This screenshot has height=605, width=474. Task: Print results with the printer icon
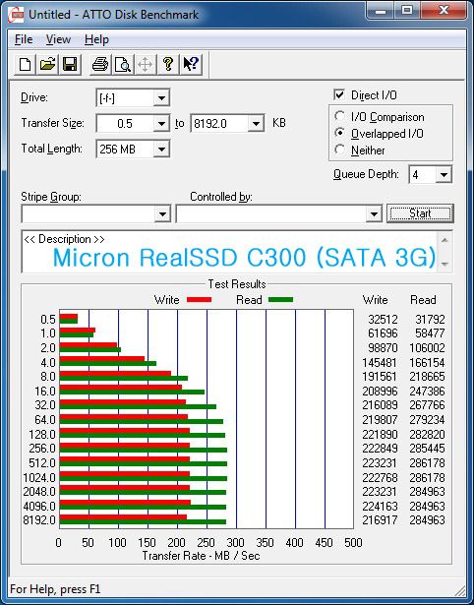pyautogui.click(x=100, y=64)
